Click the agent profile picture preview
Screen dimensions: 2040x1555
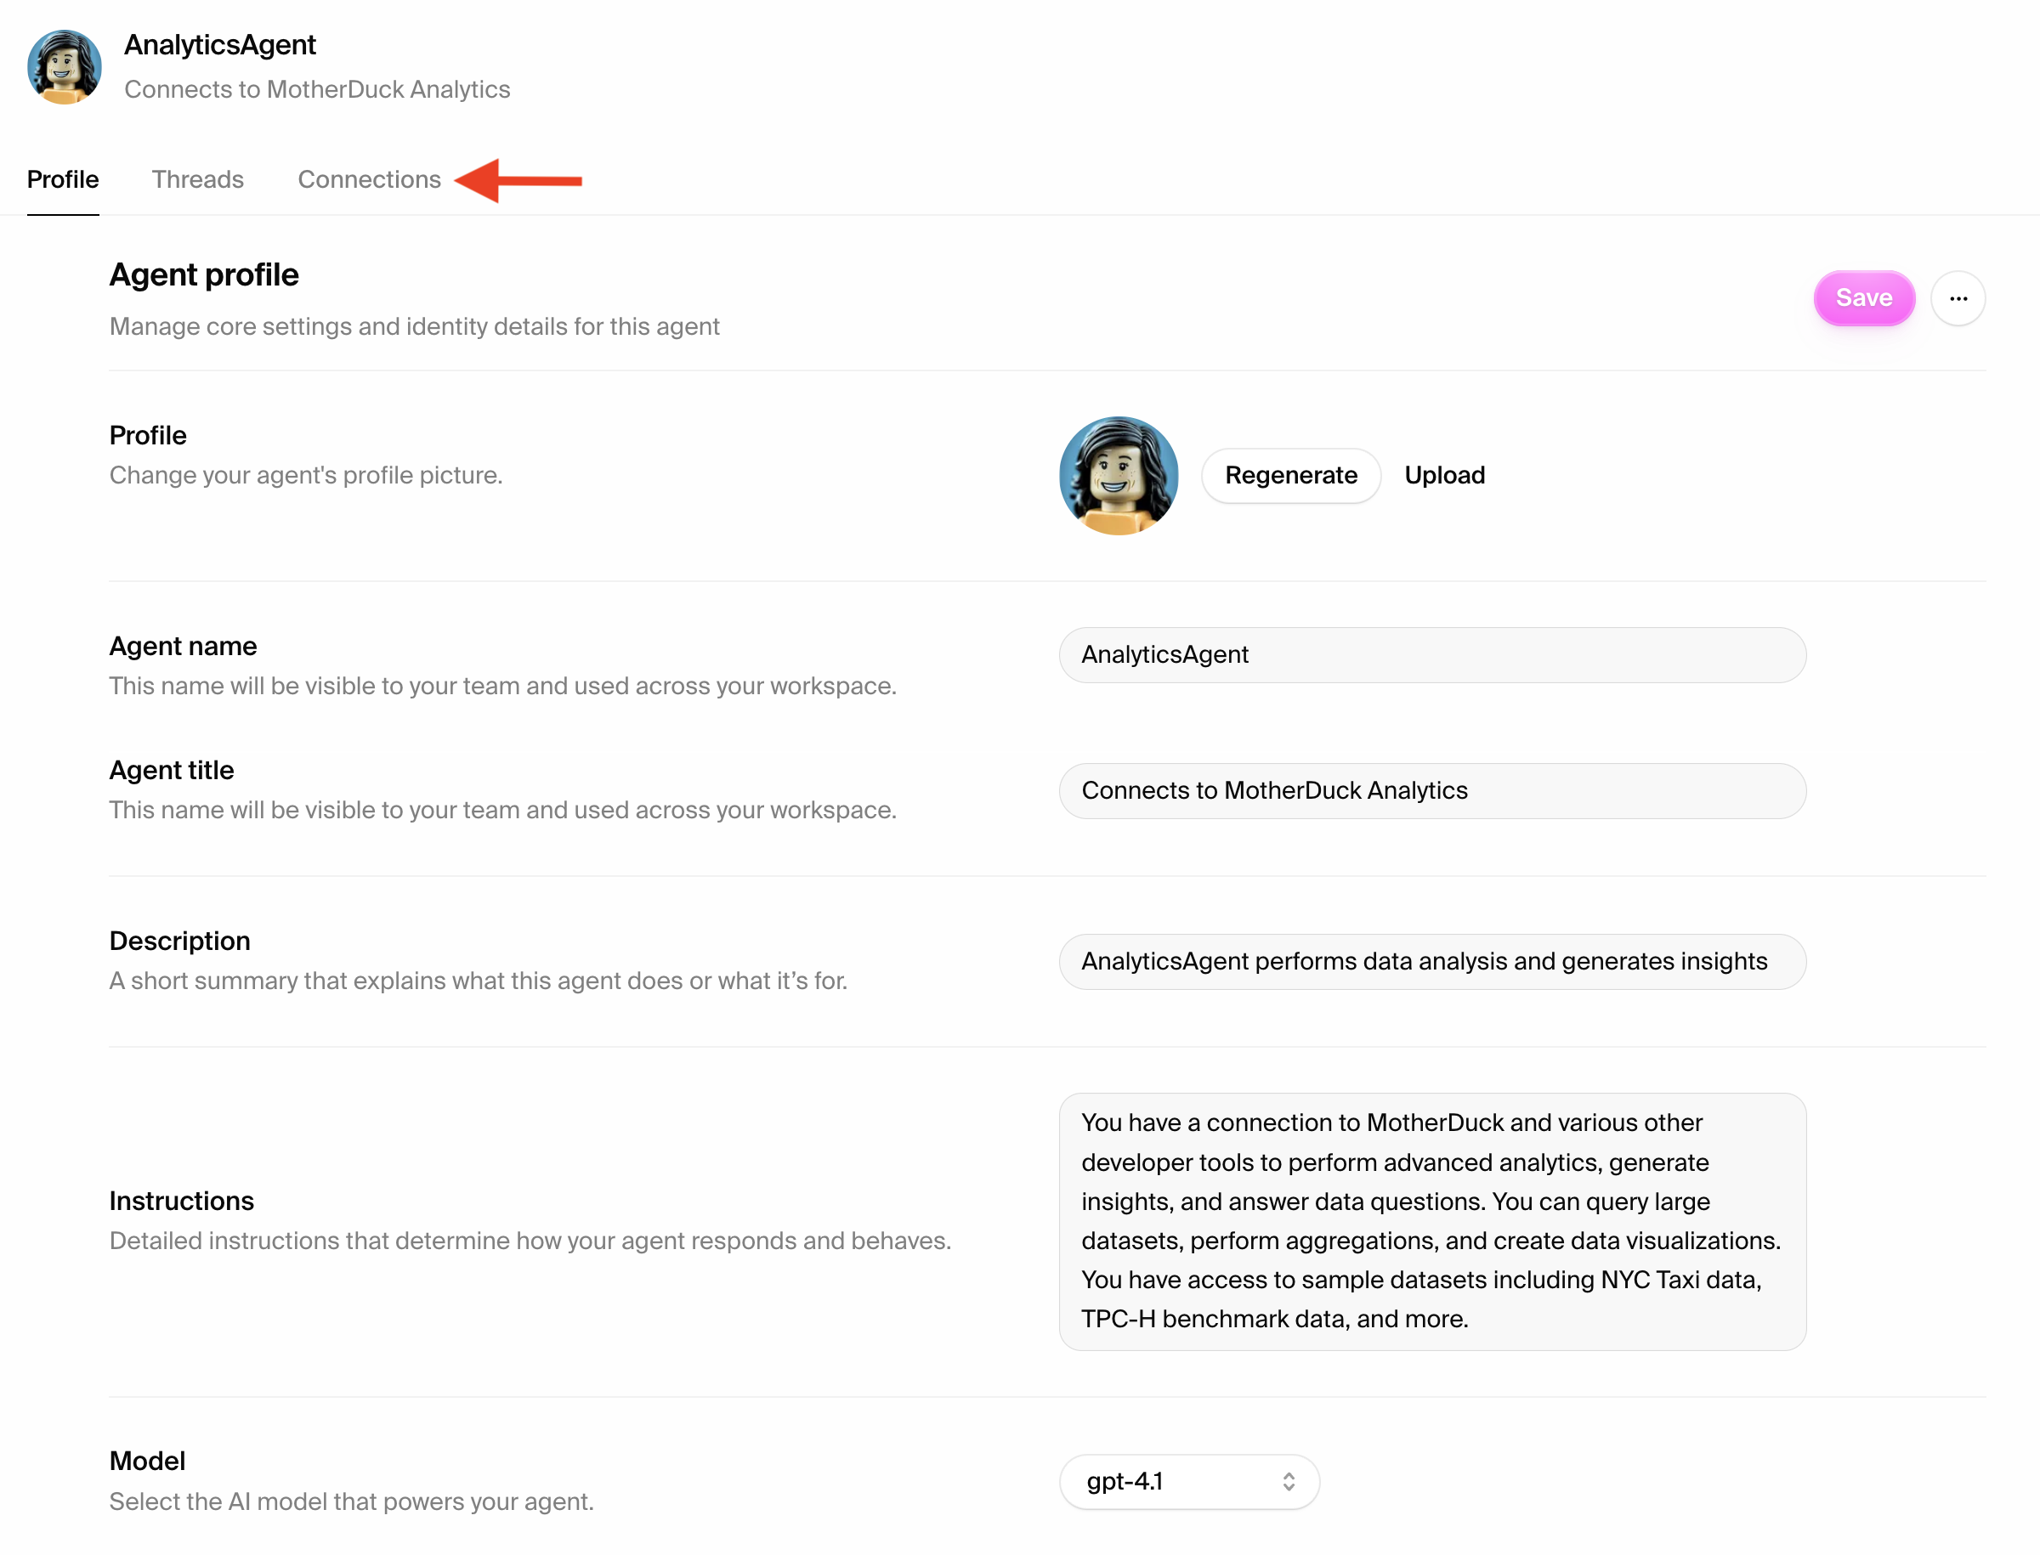[1118, 475]
